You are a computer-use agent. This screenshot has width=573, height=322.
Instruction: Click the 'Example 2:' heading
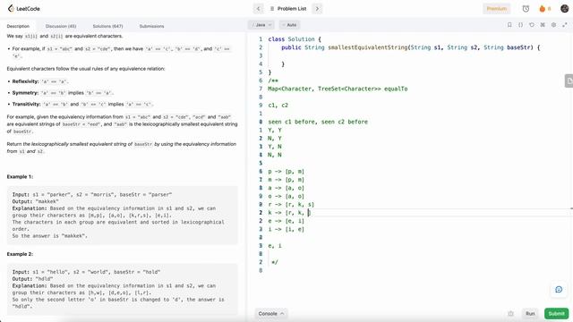(x=20, y=254)
